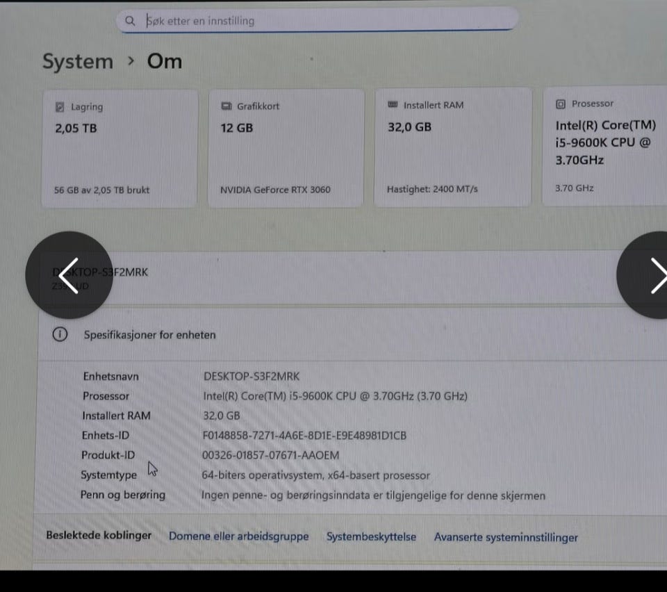Click the info icon beside Spesifikasjoner
Image resolution: width=667 pixels, height=592 pixels.
pyautogui.click(x=60, y=334)
